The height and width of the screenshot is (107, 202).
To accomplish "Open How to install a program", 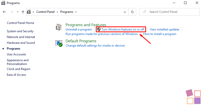I will [x=160, y=34].
